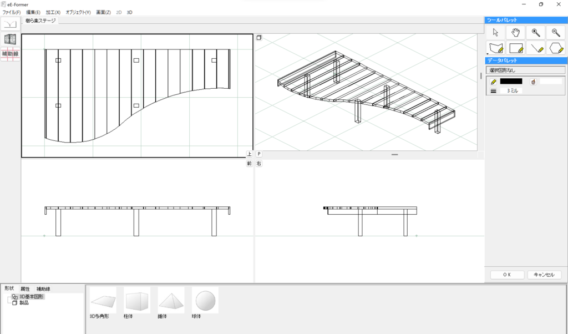Select the 製品 tree node

pyautogui.click(x=24, y=303)
